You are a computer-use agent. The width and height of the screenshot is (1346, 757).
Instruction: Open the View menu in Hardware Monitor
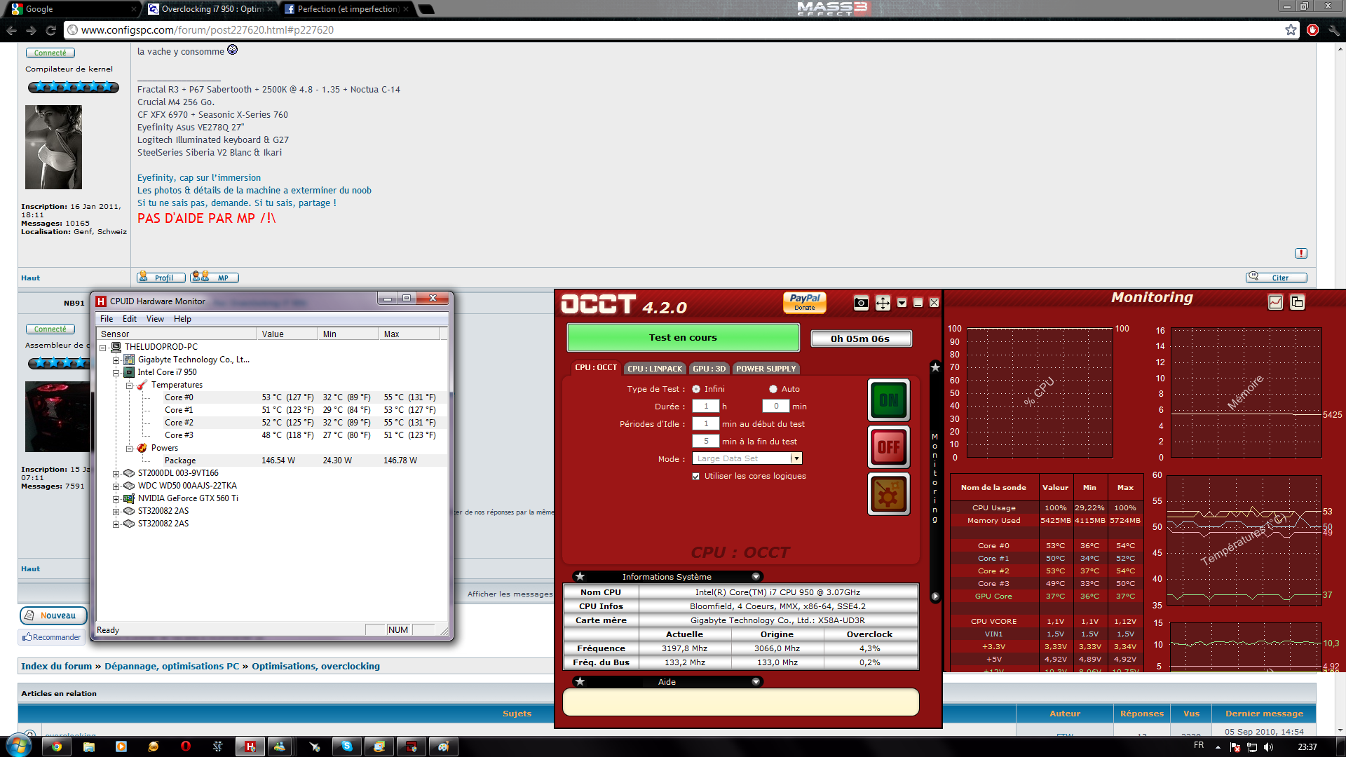(x=155, y=319)
